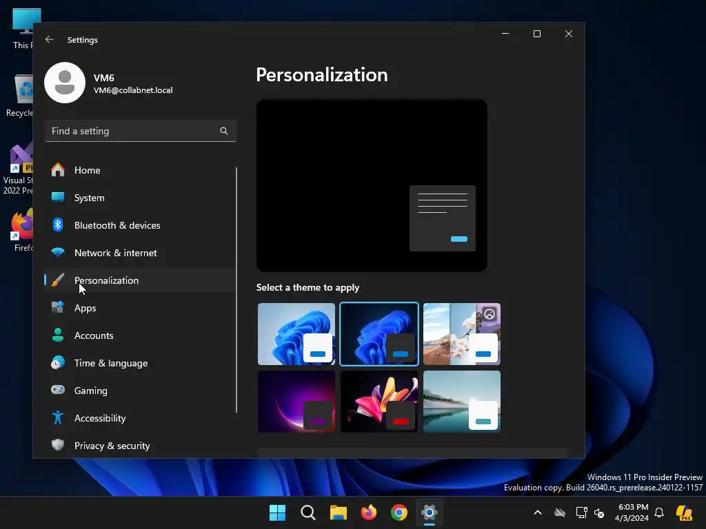Apply the Sunrise lake theme
The width and height of the screenshot is (706, 529).
point(462,402)
